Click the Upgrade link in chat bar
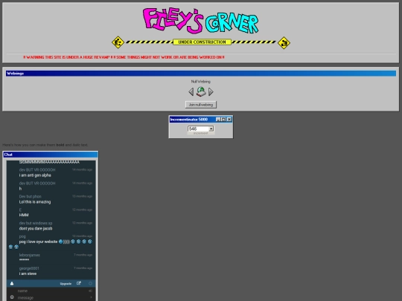The image size is (402, 301). [x=66, y=284]
